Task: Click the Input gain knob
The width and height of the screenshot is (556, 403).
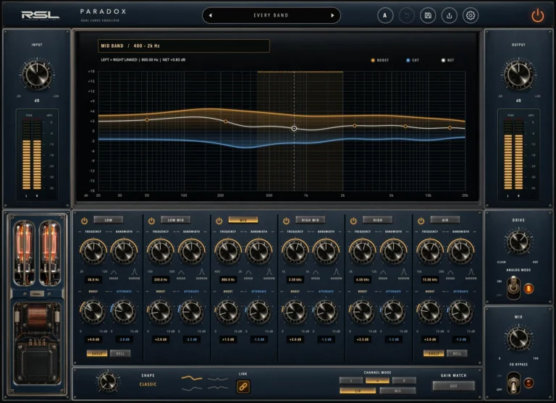Action: tap(37, 75)
